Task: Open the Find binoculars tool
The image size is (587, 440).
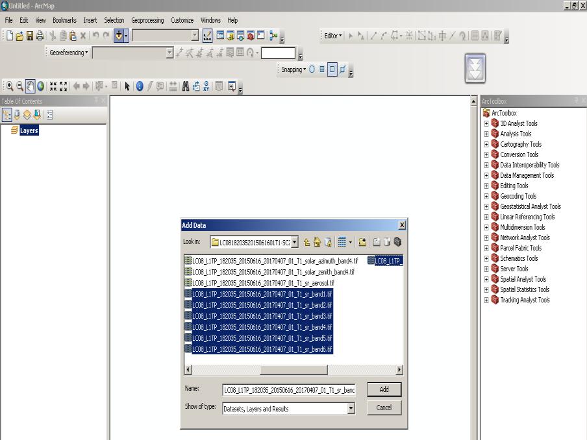Action: pyautogui.click(x=185, y=86)
